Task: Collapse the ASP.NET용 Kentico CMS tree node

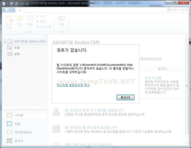Action: (x=5, y=42)
